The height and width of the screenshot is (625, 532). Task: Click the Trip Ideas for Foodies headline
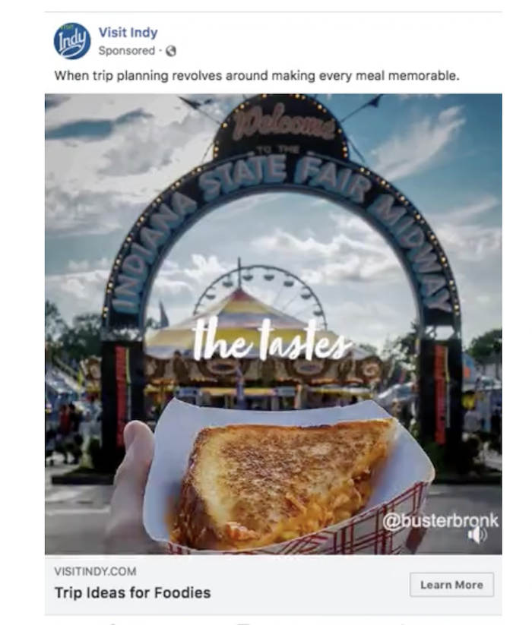(132, 592)
